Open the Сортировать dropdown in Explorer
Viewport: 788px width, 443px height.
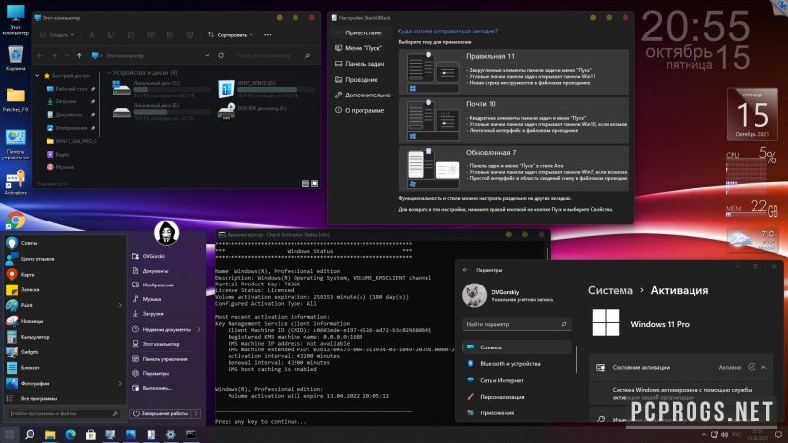230,35
